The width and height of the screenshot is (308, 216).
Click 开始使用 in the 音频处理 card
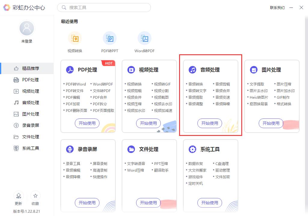(209, 123)
